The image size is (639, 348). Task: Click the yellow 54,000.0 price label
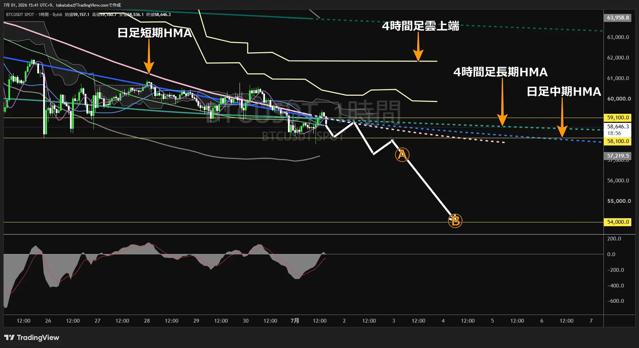point(618,222)
